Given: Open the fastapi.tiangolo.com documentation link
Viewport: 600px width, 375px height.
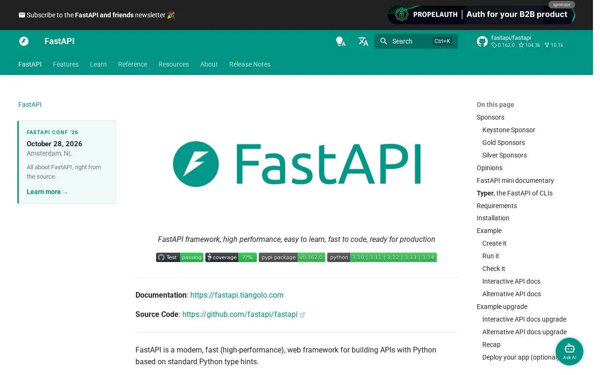Looking at the screenshot, I should coord(237,295).
